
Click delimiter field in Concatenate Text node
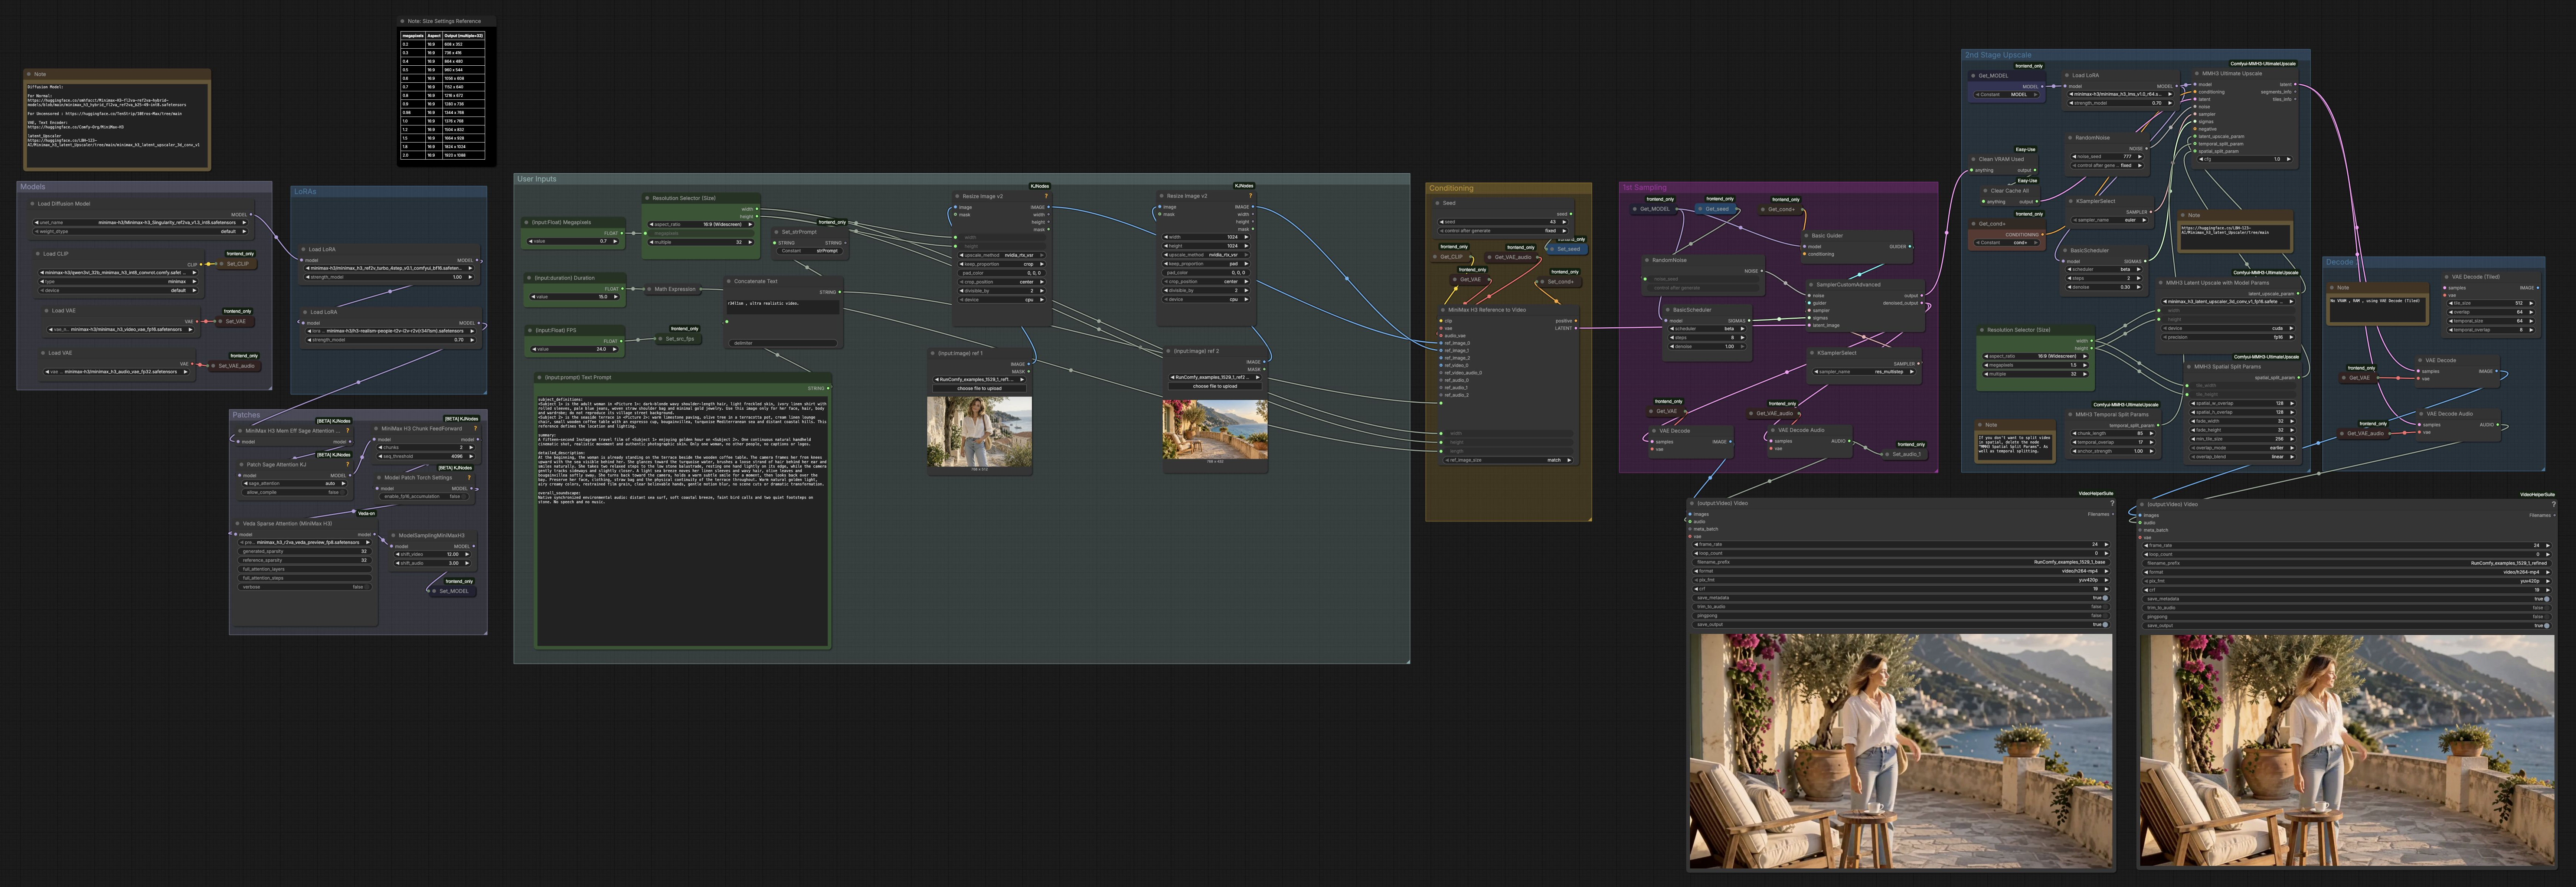point(783,343)
